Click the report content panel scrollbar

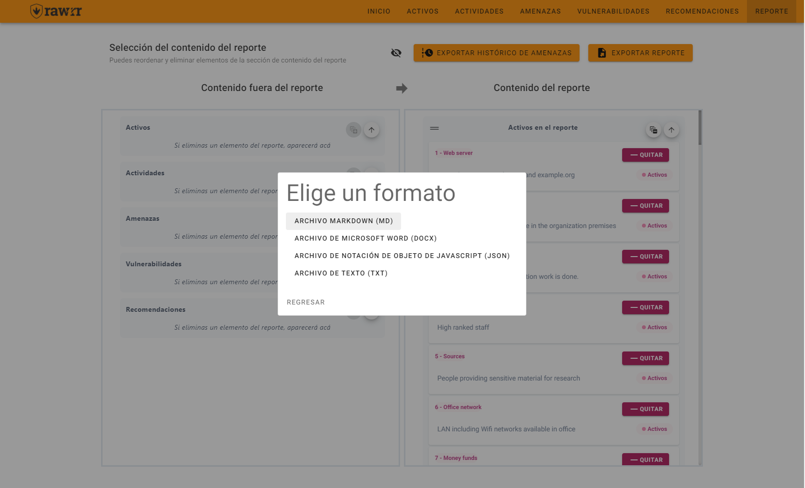(700, 128)
